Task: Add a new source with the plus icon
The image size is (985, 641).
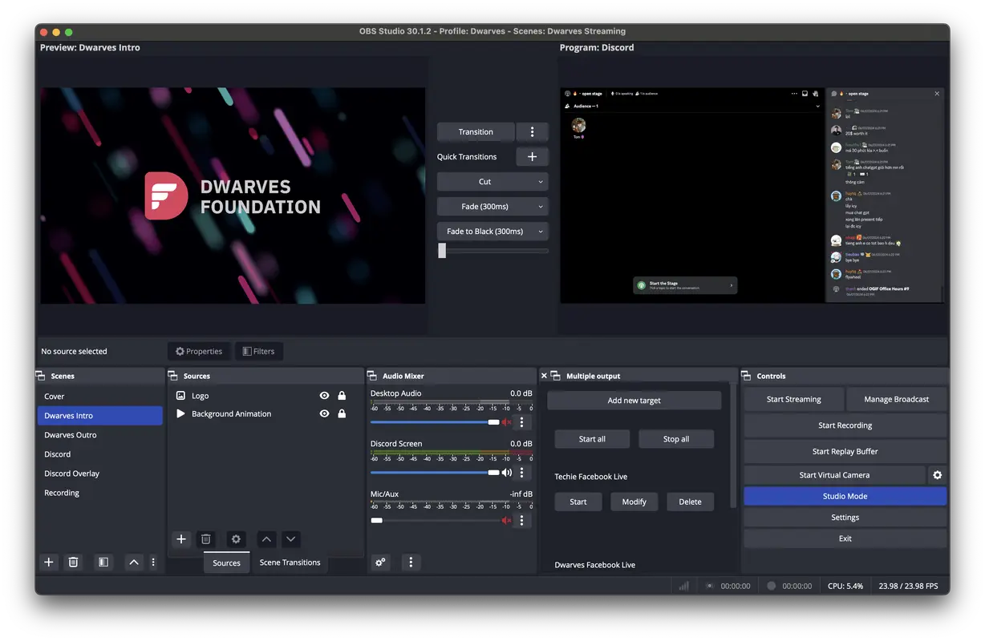Action: [181, 539]
